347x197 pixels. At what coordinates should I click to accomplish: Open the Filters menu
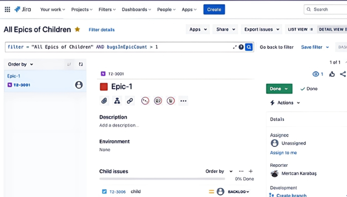point(107,10)
